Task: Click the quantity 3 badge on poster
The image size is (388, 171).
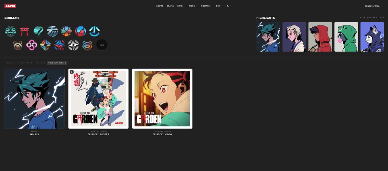Action: 72,72
